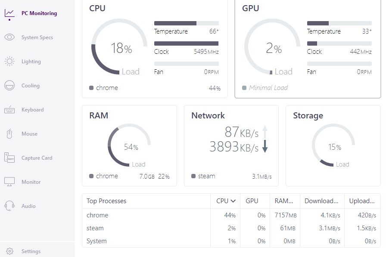Click the Mouse icon in the sidebar

click(x=9, y=134)
